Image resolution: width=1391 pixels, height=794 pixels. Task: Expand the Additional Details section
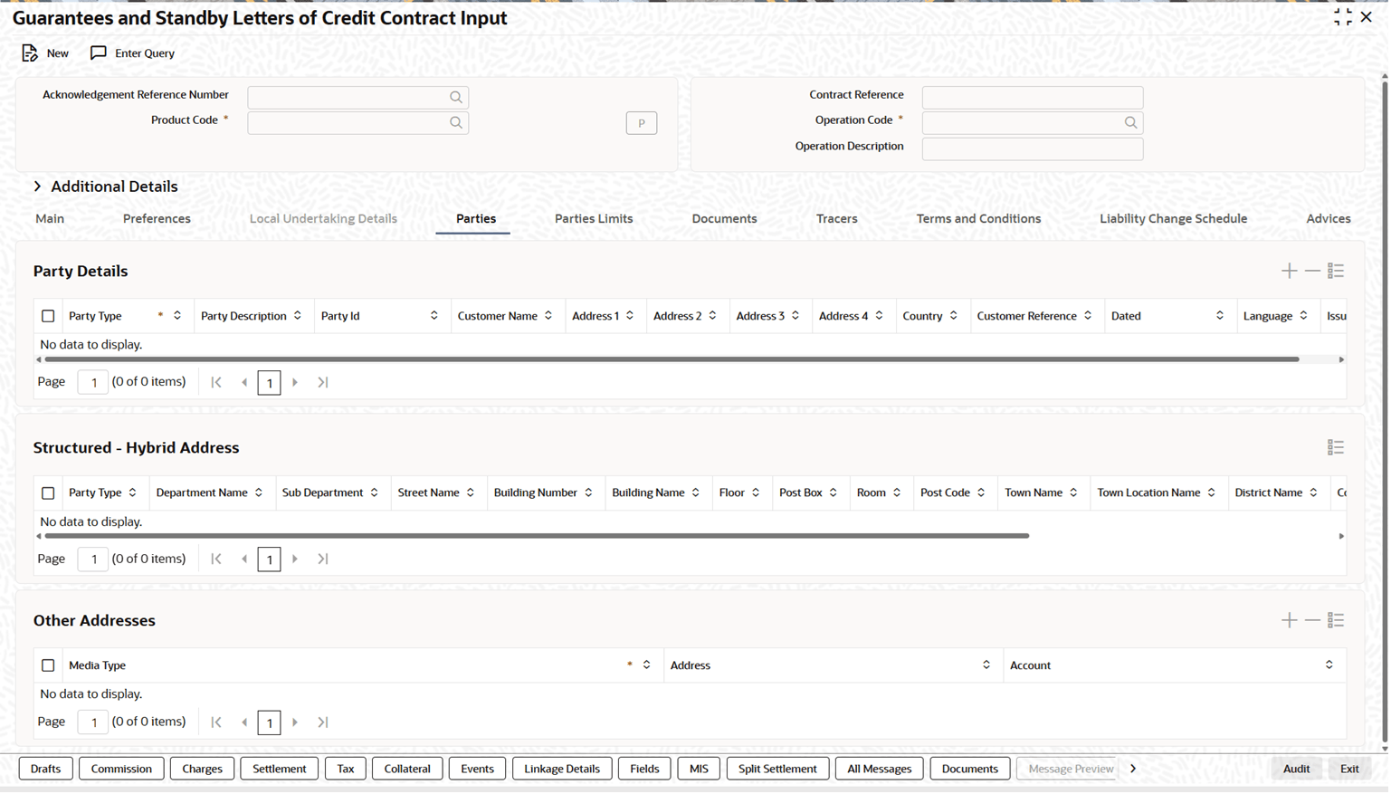[37, 187]
